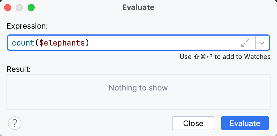Zoom the window using the green button

[x=31, y=8]
